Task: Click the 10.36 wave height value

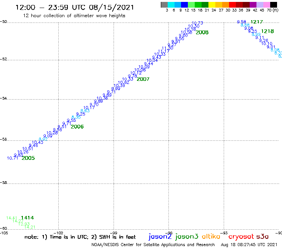Action: (102, 98)
